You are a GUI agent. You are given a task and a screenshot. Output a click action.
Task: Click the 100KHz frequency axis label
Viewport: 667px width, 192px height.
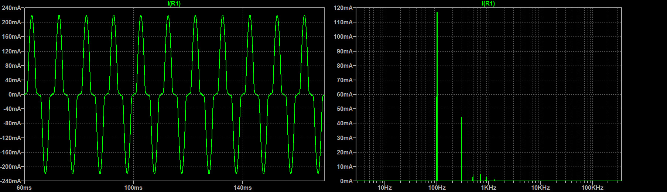point(592,188)
